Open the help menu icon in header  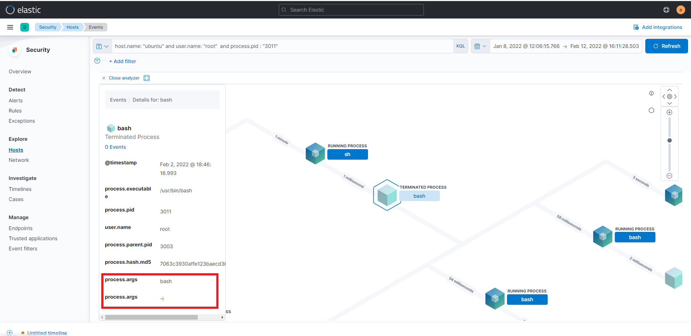click(x=666, y=10)
